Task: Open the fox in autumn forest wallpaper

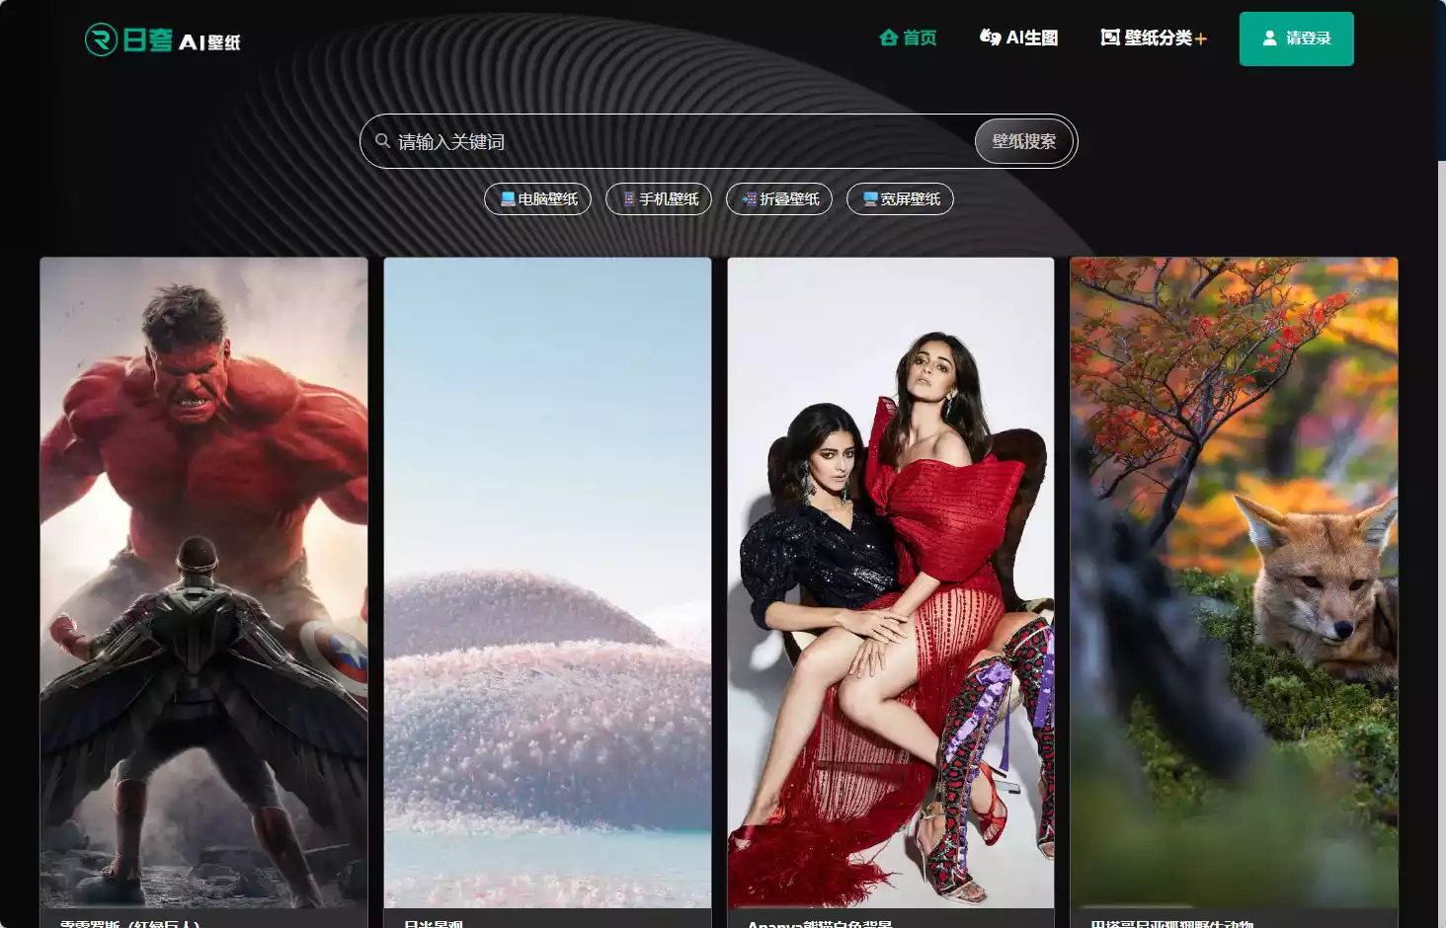Action: click(1235, 582)
